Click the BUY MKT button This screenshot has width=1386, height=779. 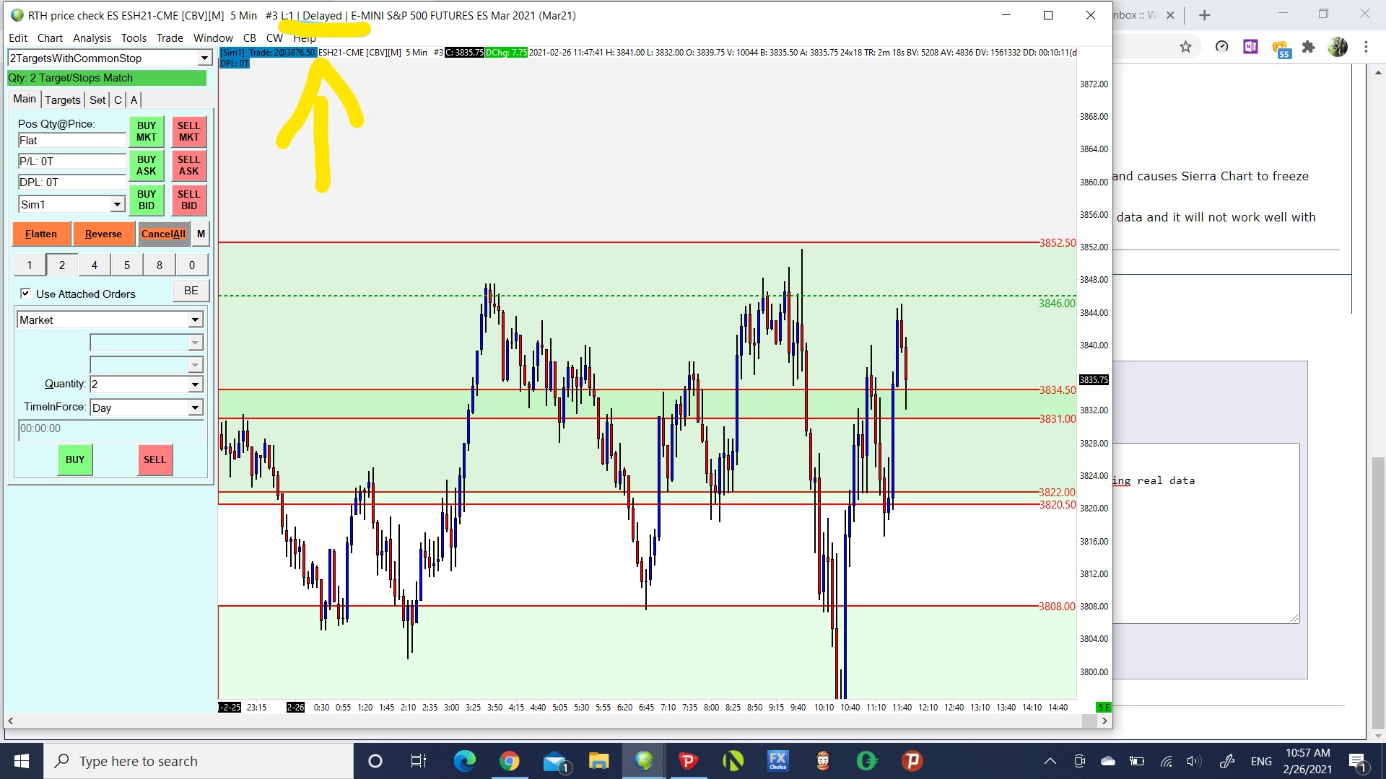[x=147, y=131]
